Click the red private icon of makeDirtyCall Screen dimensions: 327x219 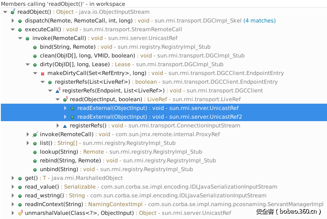click(42, 73)
